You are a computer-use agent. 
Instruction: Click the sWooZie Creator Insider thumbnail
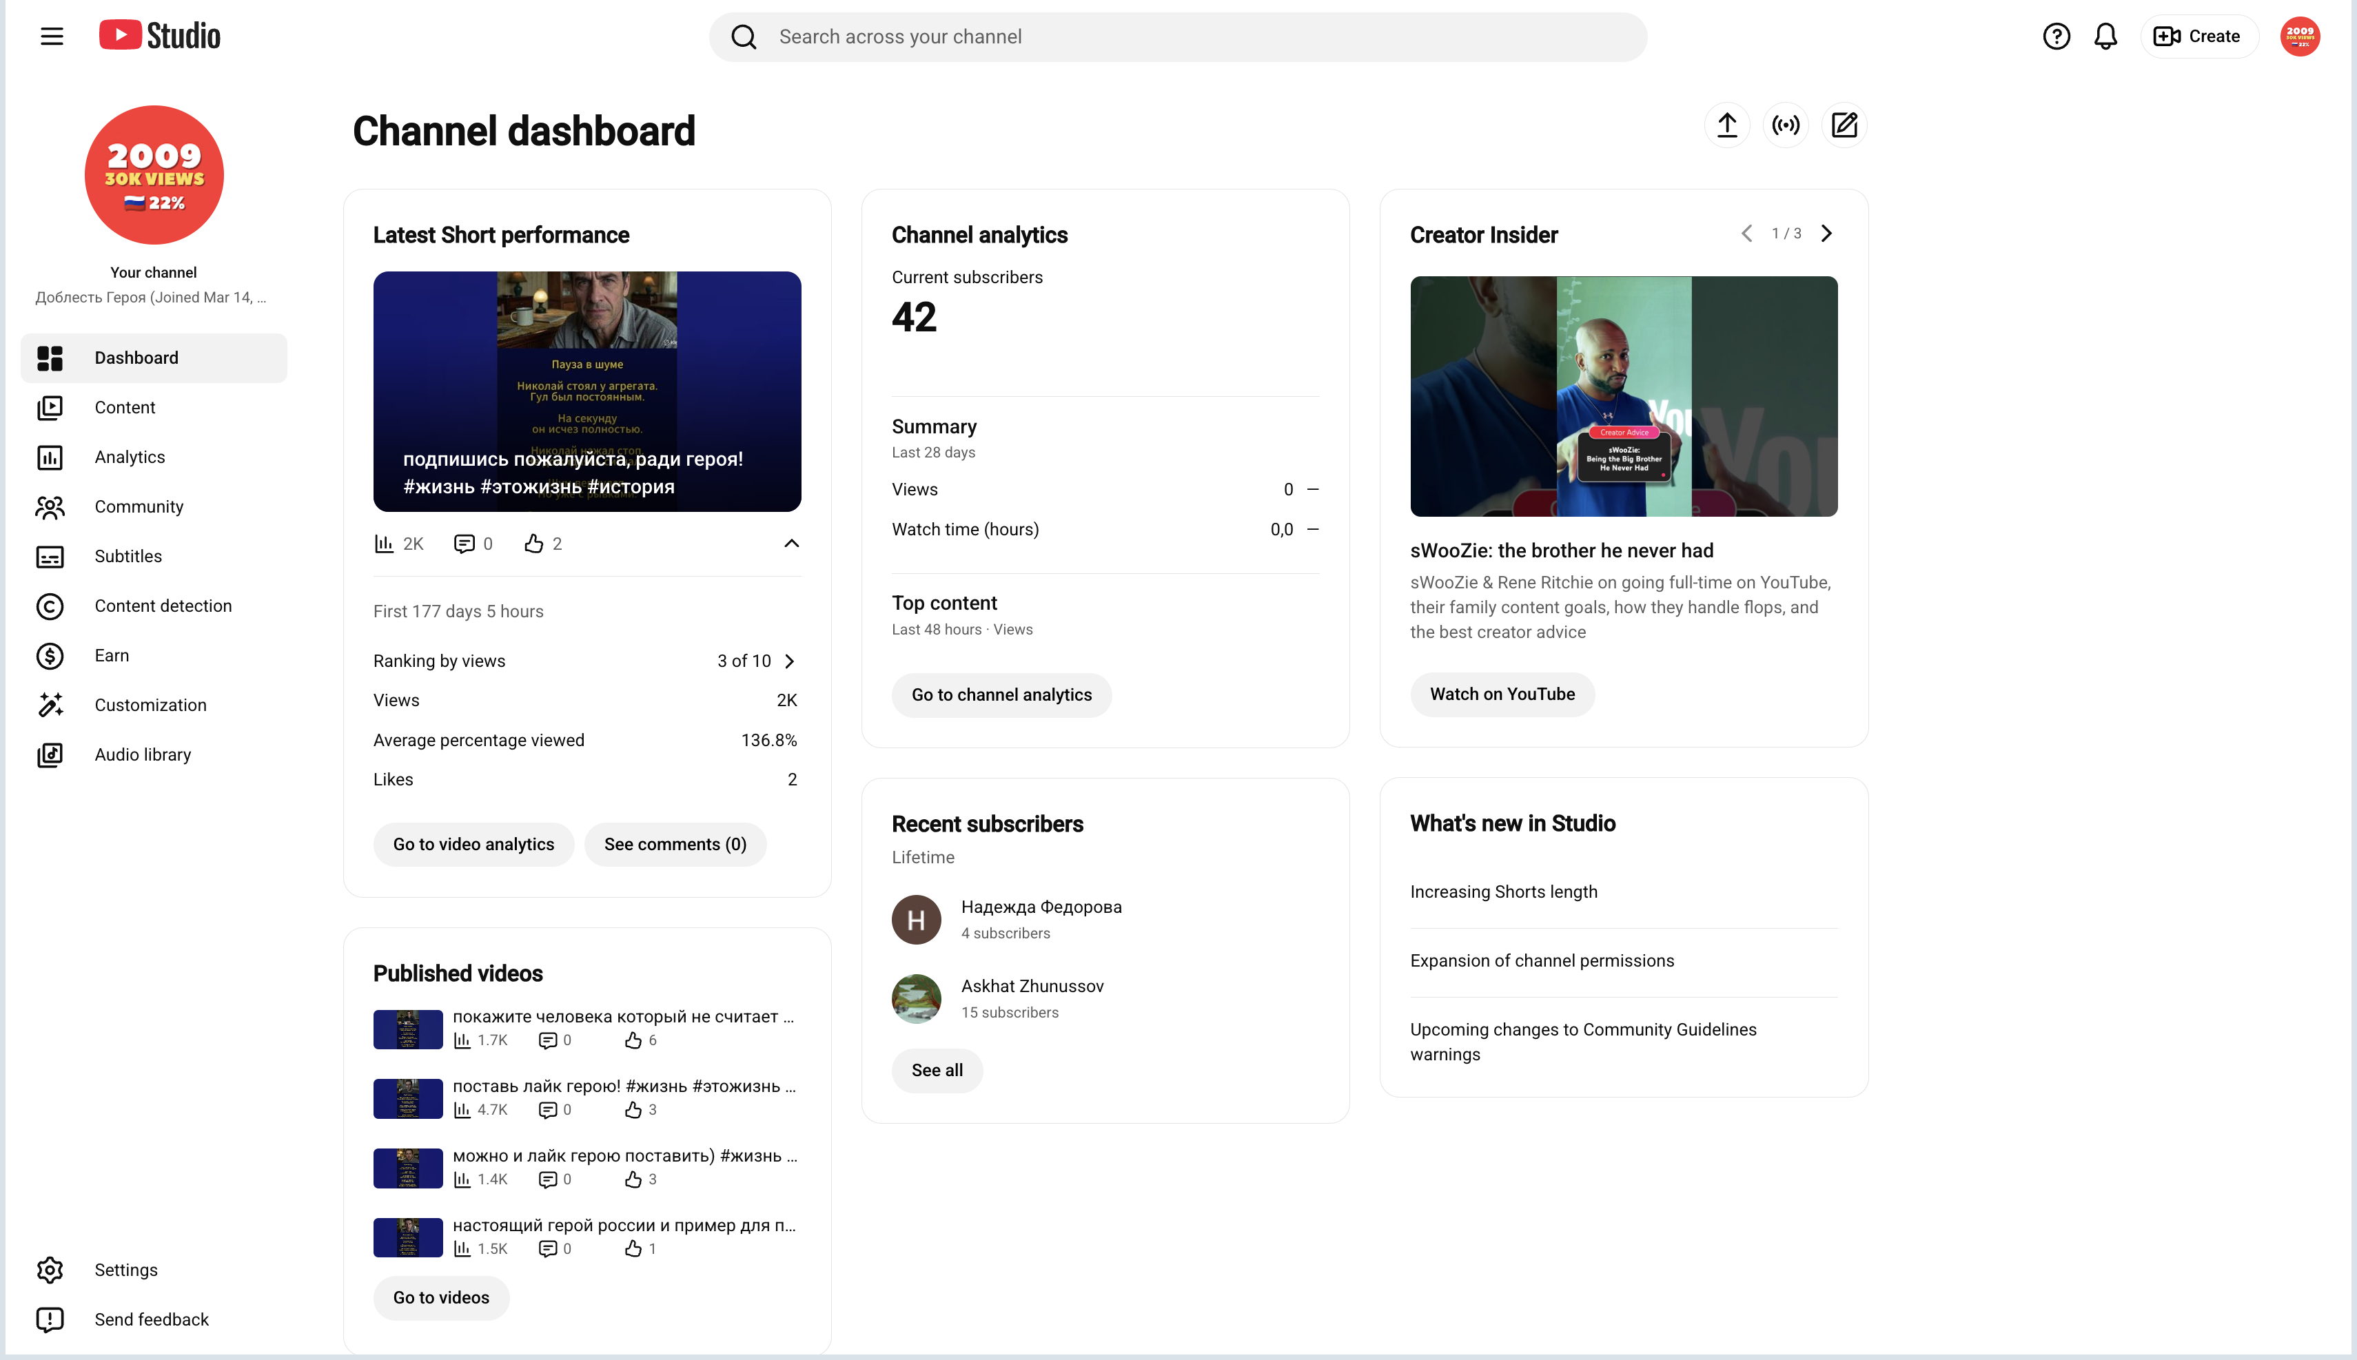tap(1624, 396)
